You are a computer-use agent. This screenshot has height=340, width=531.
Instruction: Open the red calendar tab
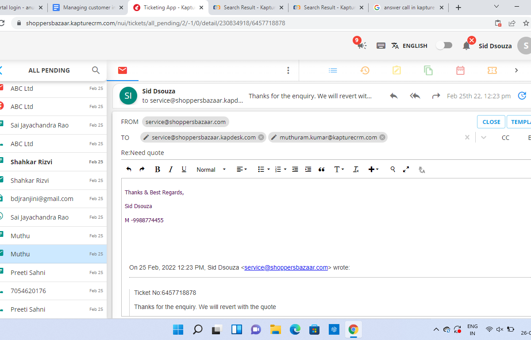click(460, 70)
